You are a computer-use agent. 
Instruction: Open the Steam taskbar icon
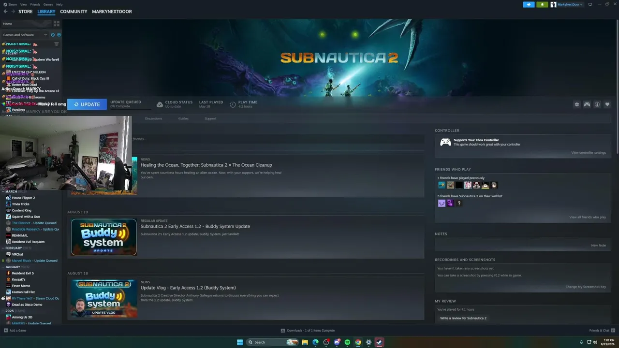[379, 342]
